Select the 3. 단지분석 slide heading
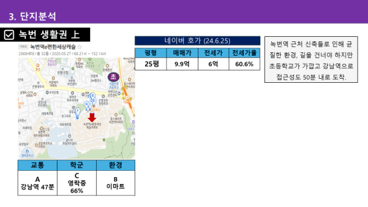 (32, 17)
